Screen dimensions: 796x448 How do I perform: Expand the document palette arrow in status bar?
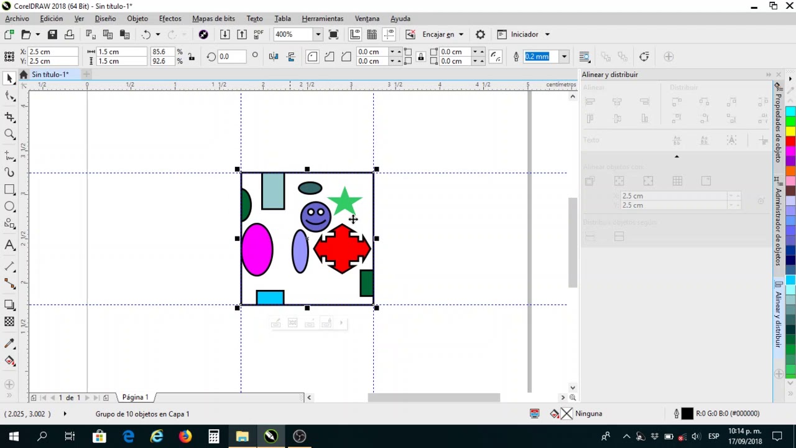click(65, 414)
